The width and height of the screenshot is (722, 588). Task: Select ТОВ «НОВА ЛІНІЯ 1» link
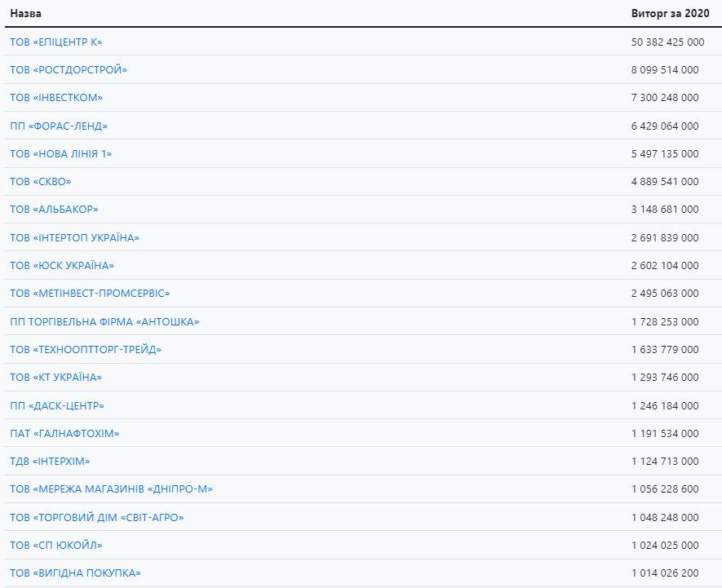pyautogui.click(x=61, y=154)
